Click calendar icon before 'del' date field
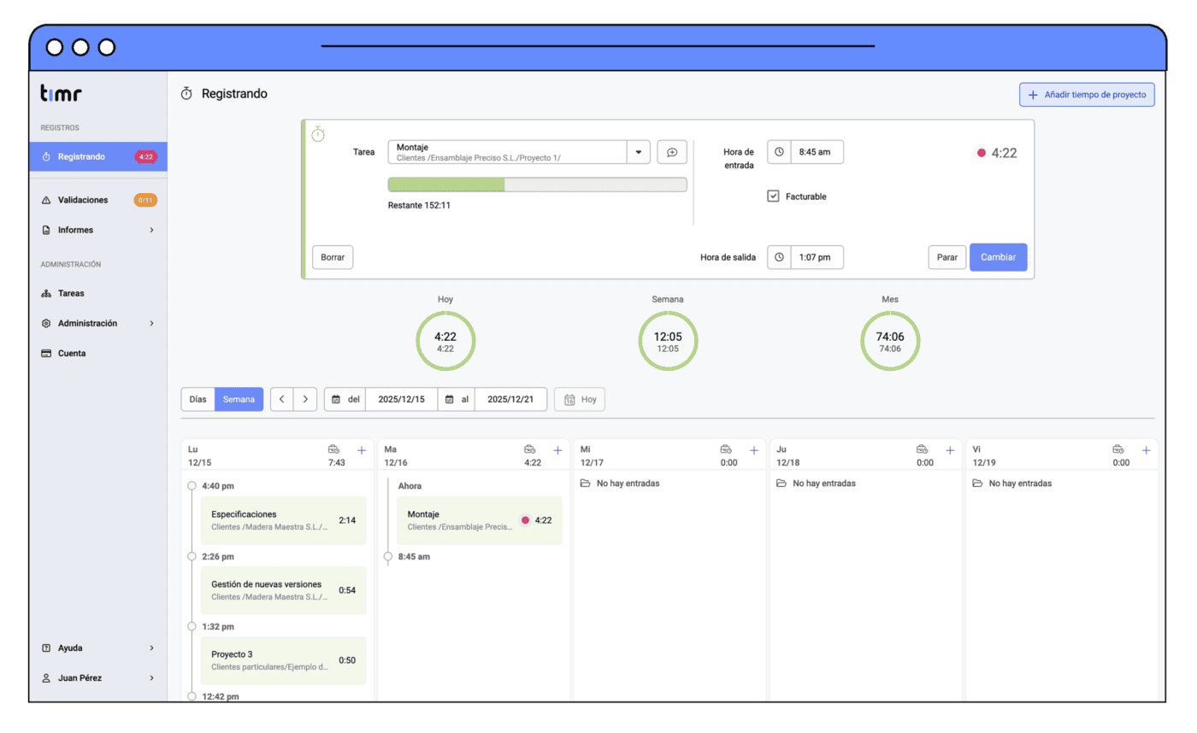 click(x=336, y=399)
